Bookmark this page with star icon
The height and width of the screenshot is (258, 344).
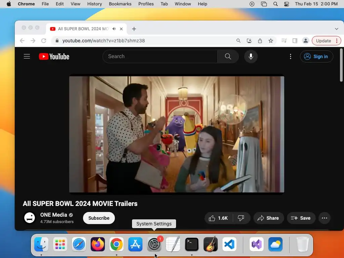tap(271, 41)
